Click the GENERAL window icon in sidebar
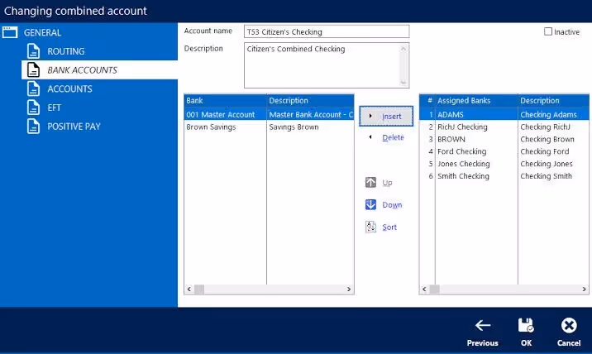Viewport: 592px width, 354px height. 10,32
